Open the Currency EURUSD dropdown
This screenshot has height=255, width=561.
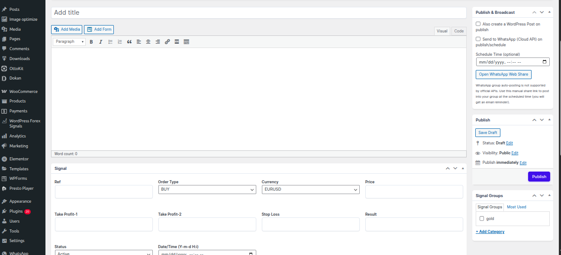(310, 189)
